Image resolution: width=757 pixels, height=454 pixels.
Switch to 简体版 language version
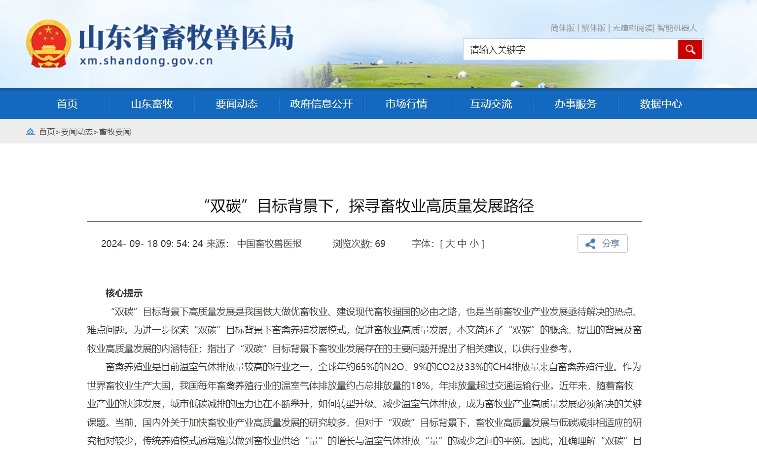click(x=563, y=28)
